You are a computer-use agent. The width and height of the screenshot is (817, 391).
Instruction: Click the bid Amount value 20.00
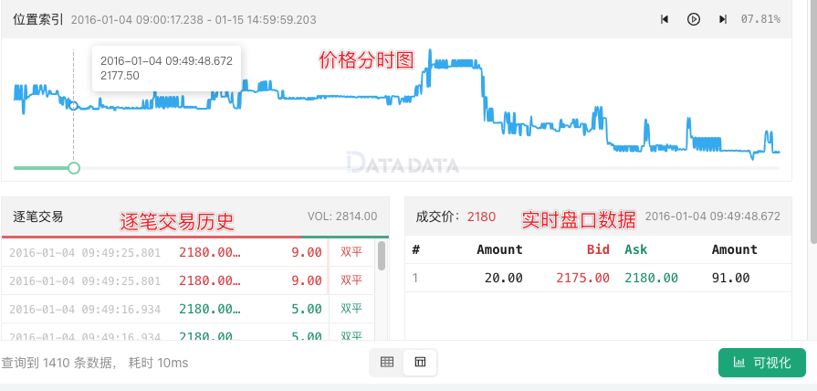tap(503, 278)
